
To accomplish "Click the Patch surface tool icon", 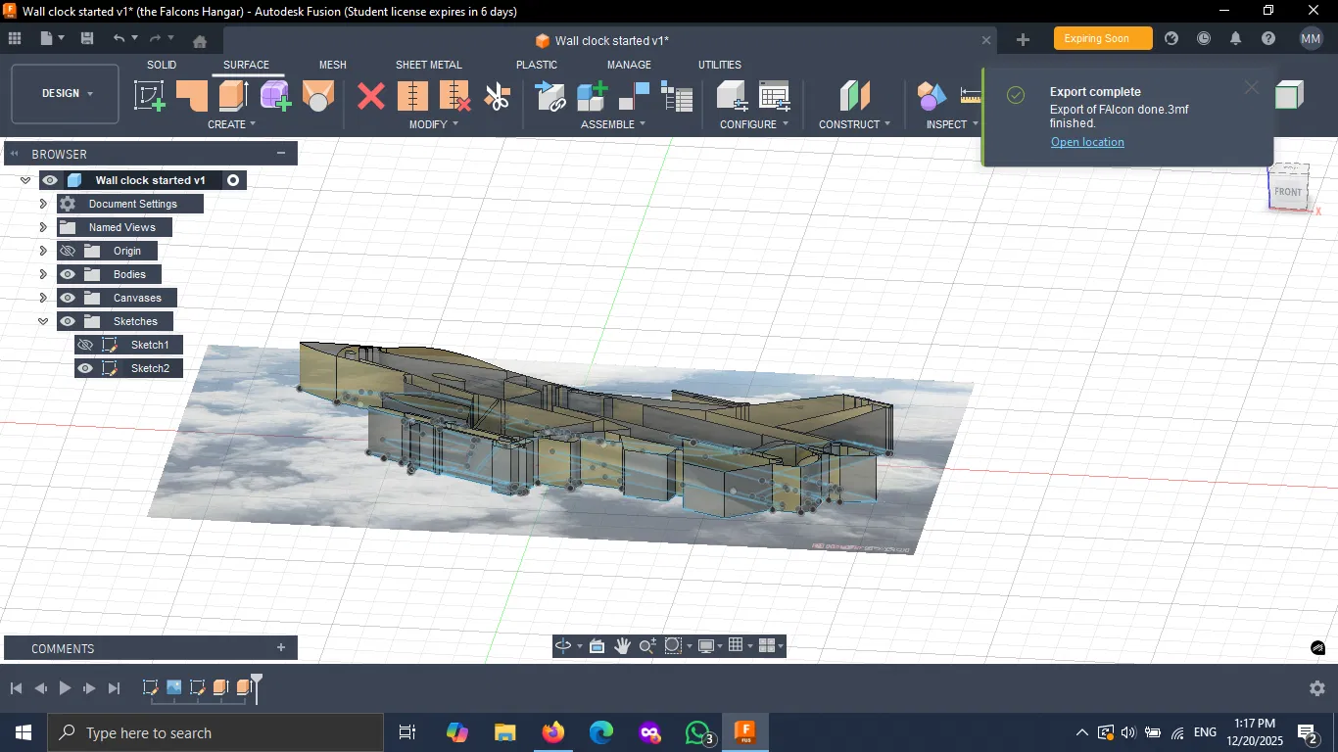I will (192, 96).
